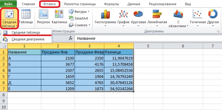Click the Линейчатая bar chart icon
222x110 pixels.
tap(157, 14)
